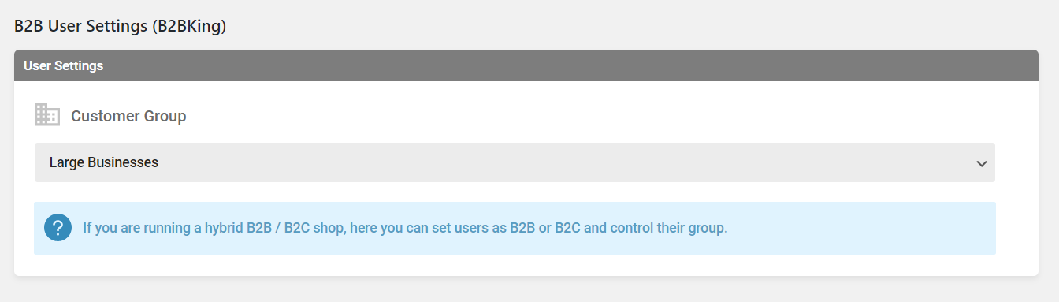Click the 'B2B User Settings (B2BKing)' heading
This screenshot has height=302, width=1059.
point(121,26)
